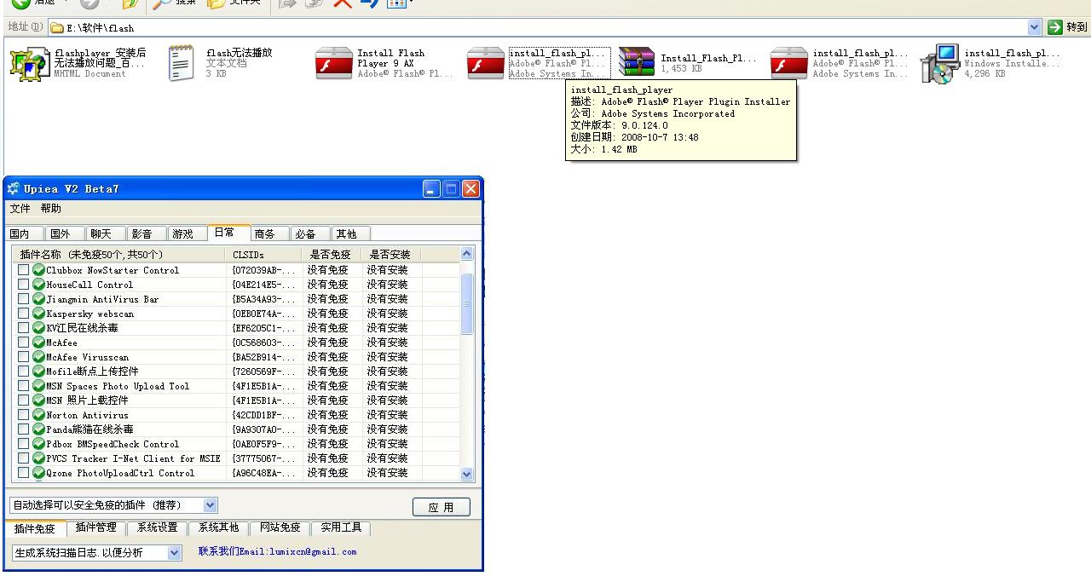
Task: Click green check icon beside Jiangmin AntiVirus Bar
Action: [x=38, y=299]
